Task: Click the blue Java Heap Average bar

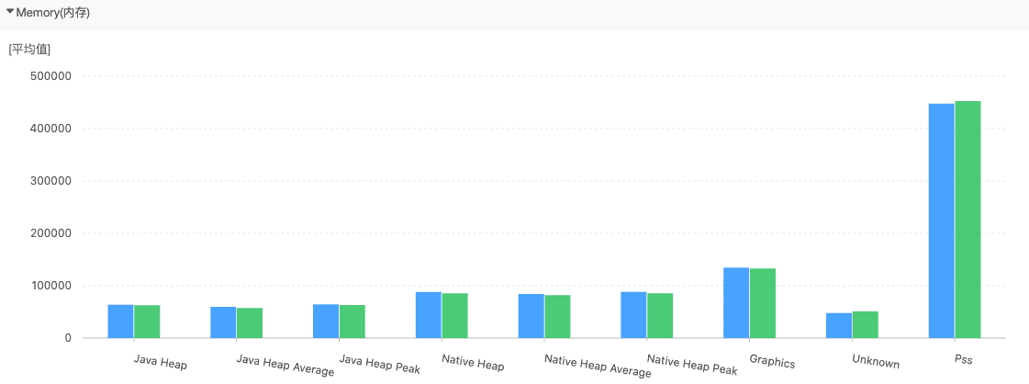Action: (x=223, y=322)
